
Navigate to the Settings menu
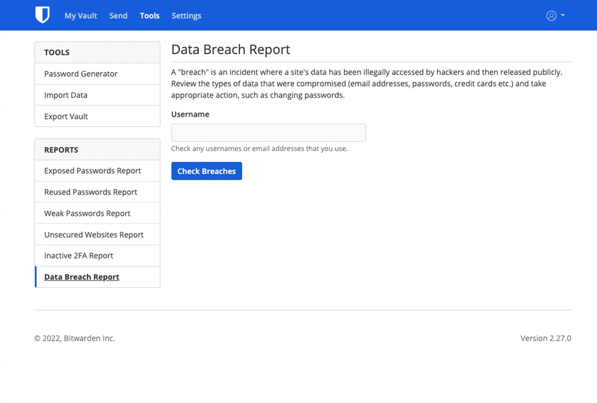tap(186, 16)
